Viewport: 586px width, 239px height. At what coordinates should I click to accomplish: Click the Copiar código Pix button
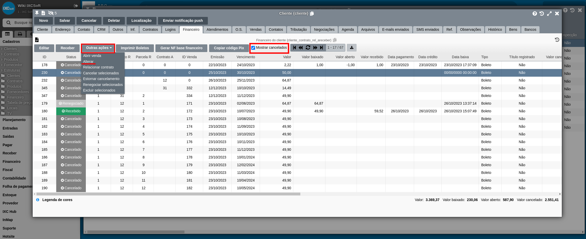229,48
